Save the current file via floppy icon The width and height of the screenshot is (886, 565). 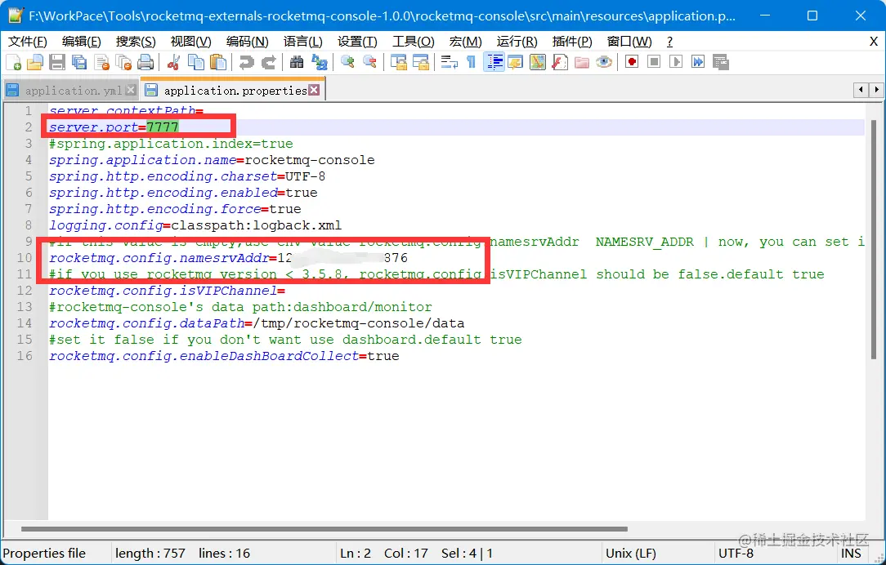click(57, 61)
